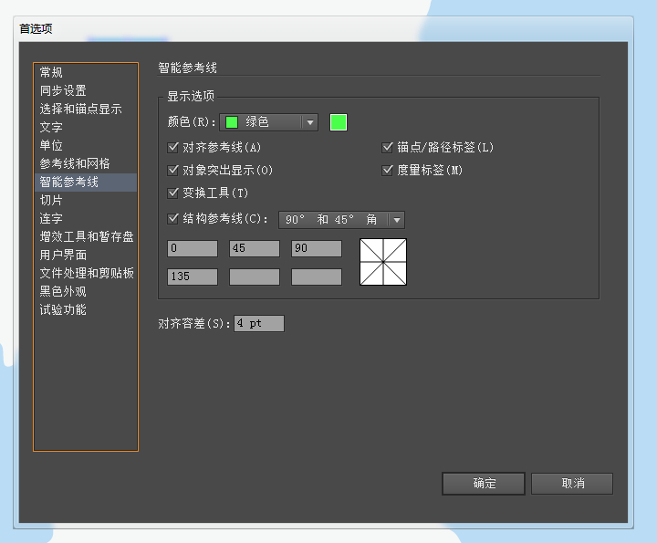Go to the 切片 preferences

click(86, 200)
